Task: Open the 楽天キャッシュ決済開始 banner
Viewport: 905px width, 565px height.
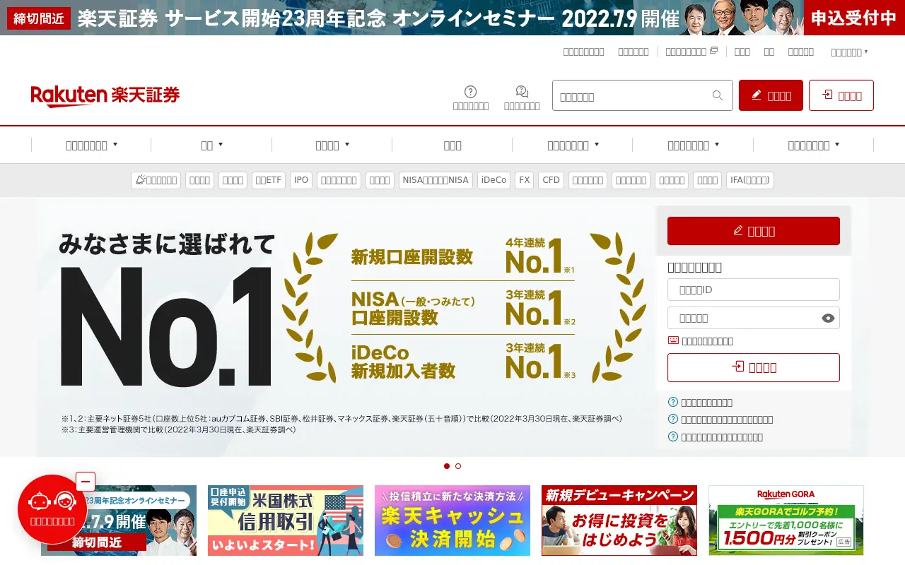Action: pyautogui.click(x=452, y=521)
